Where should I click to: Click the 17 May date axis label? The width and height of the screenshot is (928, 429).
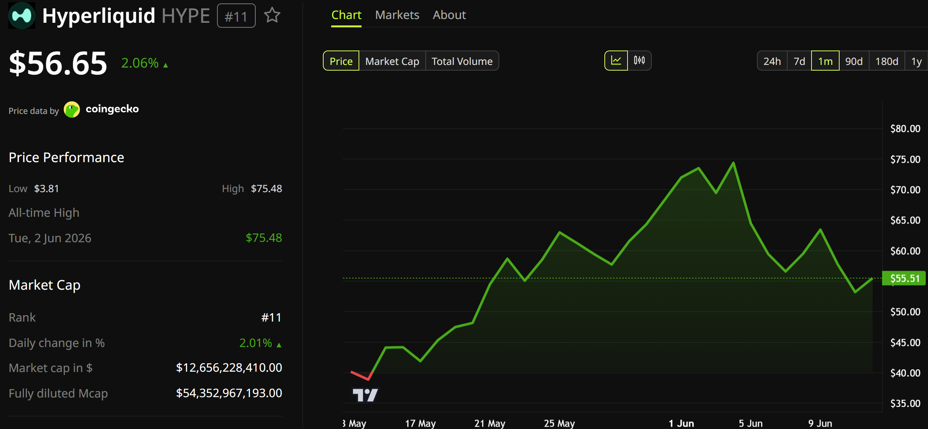coord(420,423)
